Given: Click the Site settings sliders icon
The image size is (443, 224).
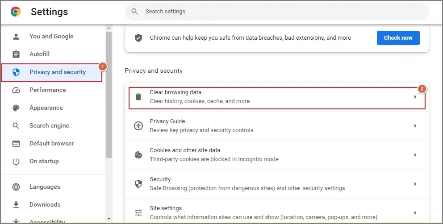Looking at the screenshot, I should tap(138, 213).
